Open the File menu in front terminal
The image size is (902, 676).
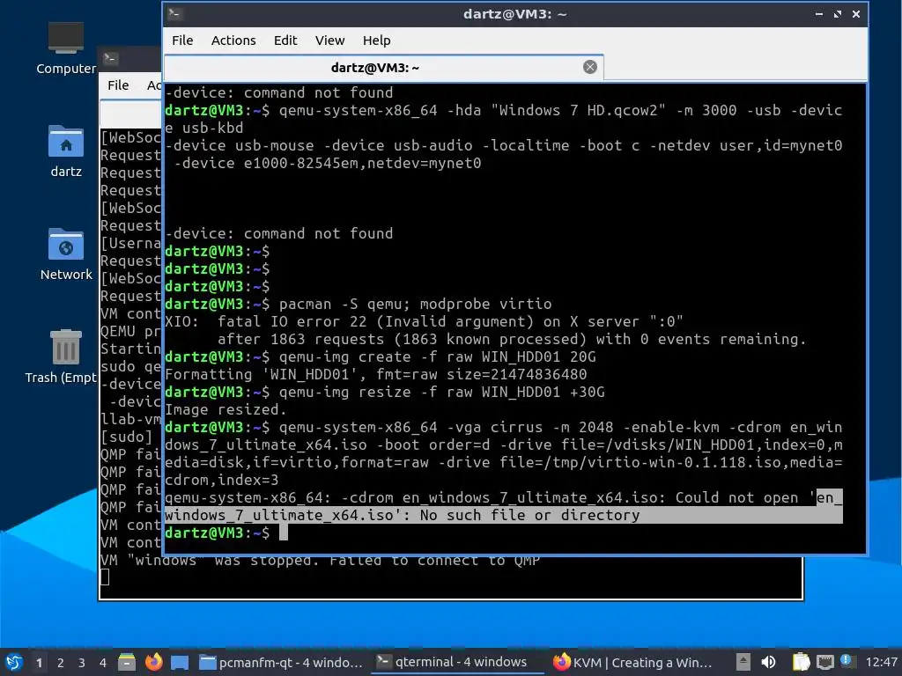[182, 40]
